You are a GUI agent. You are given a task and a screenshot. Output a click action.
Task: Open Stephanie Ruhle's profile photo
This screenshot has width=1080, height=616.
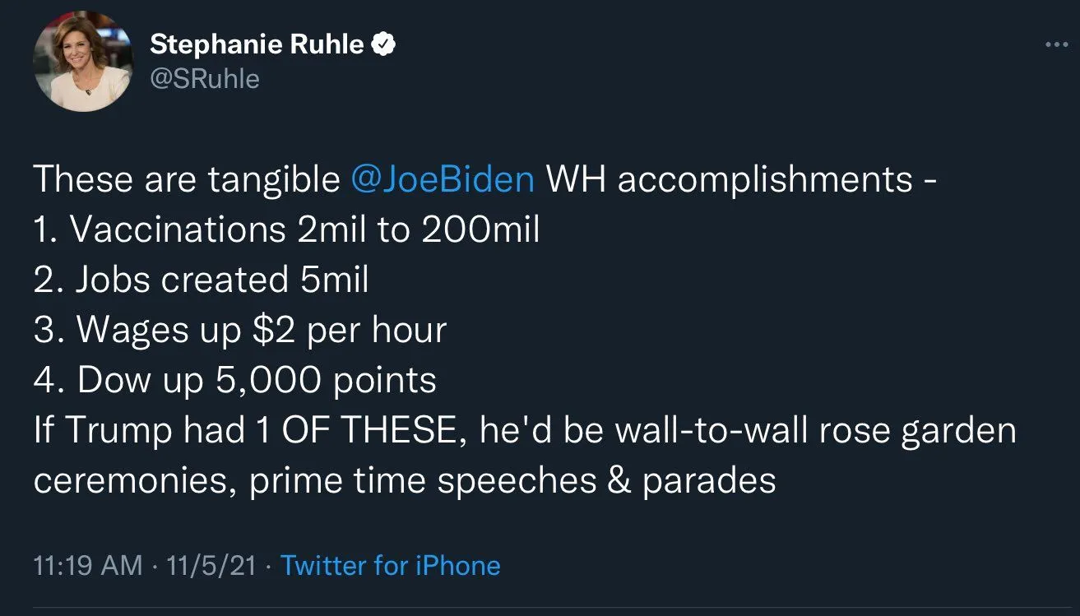pyautogui.click(x=82, y=62)
